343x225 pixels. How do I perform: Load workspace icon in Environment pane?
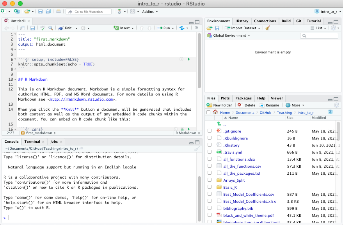210,28
